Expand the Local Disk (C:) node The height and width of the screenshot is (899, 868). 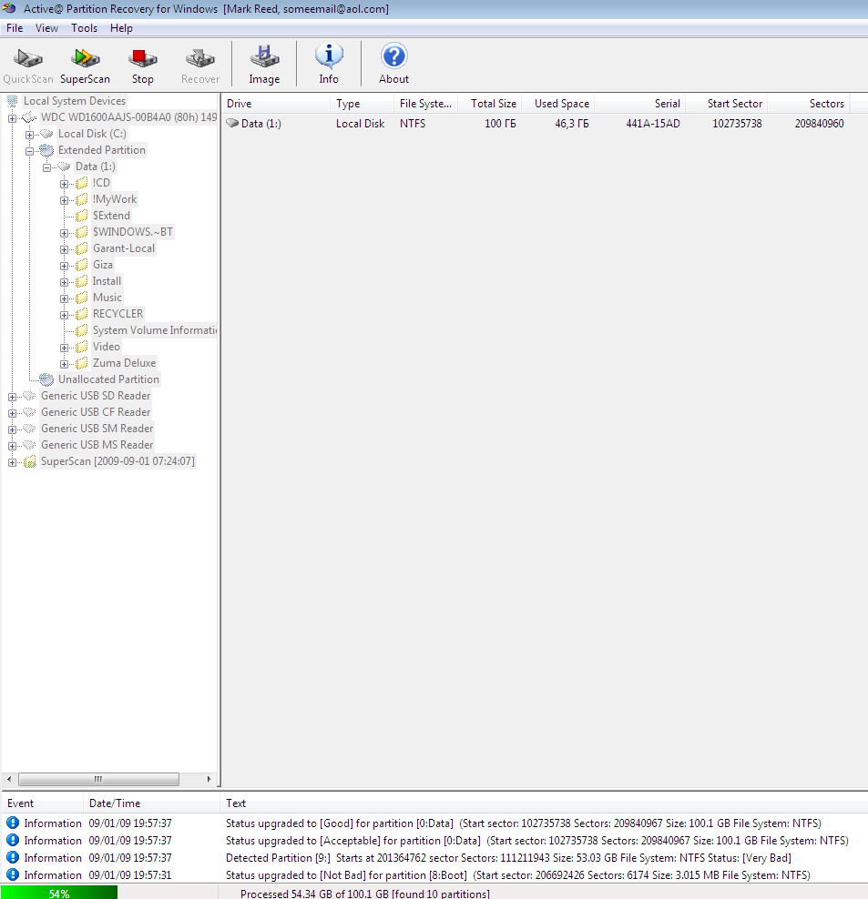click(x=29, y=135)
